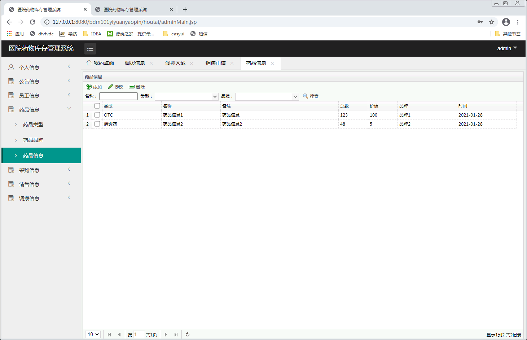This screenshot has height=340, width=527.
Task: Refresh the table with the reload icon
Action: point(188,335)
